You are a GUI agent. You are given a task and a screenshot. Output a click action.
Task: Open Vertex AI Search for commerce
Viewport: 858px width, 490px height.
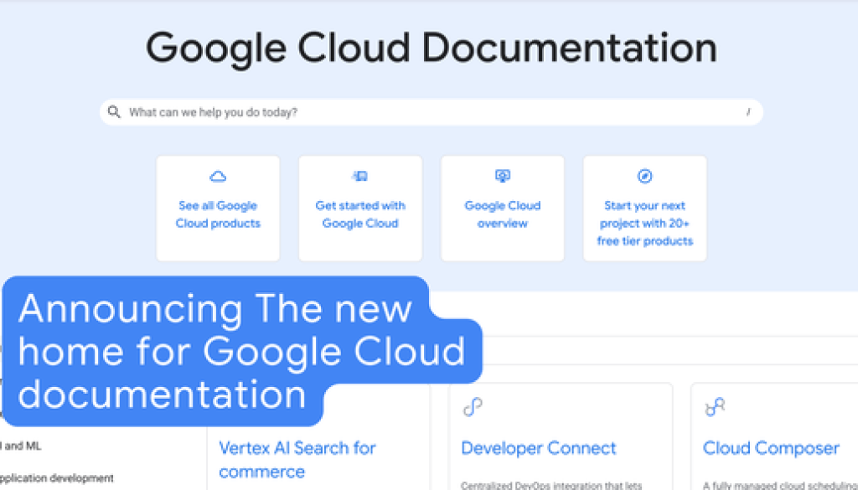(x=296, y=459)
